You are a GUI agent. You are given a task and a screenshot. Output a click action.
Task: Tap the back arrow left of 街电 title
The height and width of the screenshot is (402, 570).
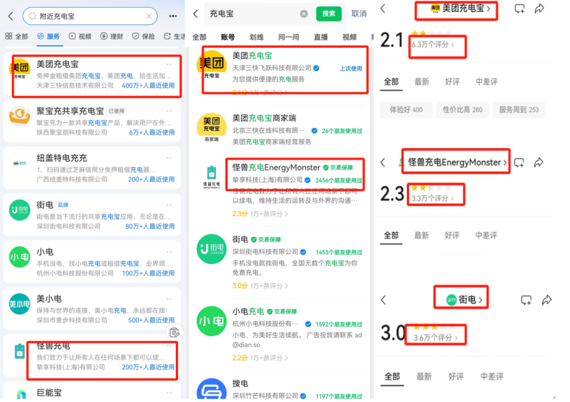tap(384, 300)
